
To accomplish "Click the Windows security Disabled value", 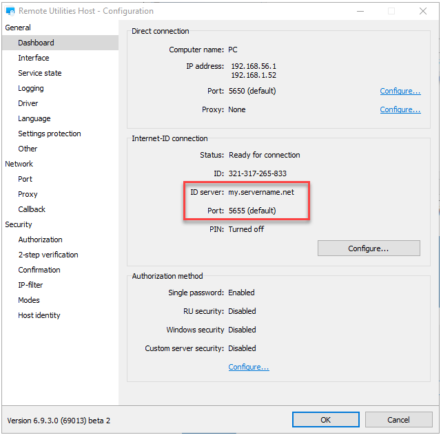I will click(242, 330).
